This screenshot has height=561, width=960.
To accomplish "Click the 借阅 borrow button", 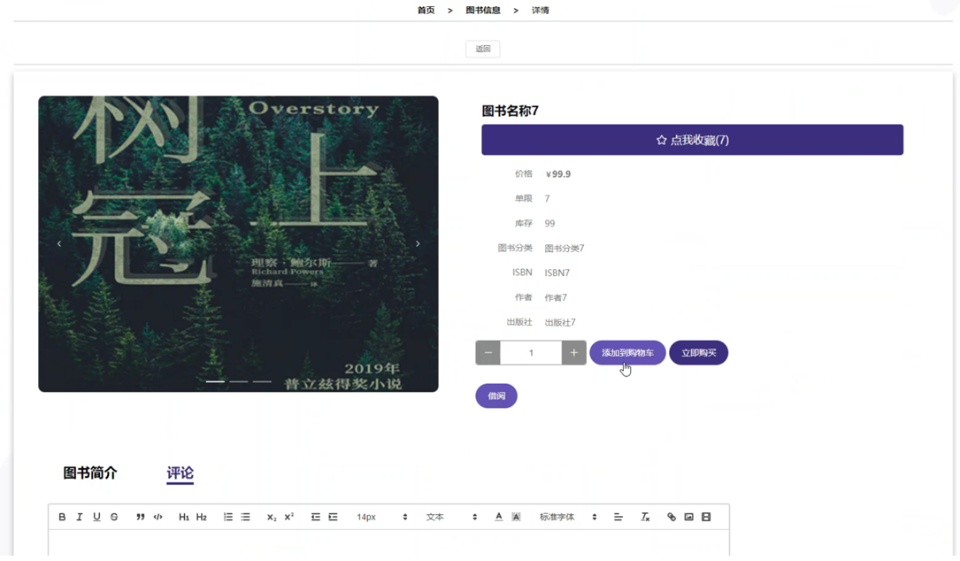I will pyautogui.click(x=496, y=396).
